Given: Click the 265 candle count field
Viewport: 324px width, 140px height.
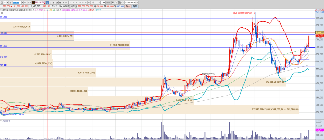Looking at the screenshot, I should pos(103,3).
